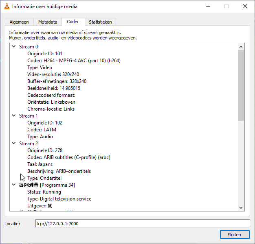Click the Locatie input field
Image resolution: width=255 pixels, height=244 pixels.
[x=142, y=223]
